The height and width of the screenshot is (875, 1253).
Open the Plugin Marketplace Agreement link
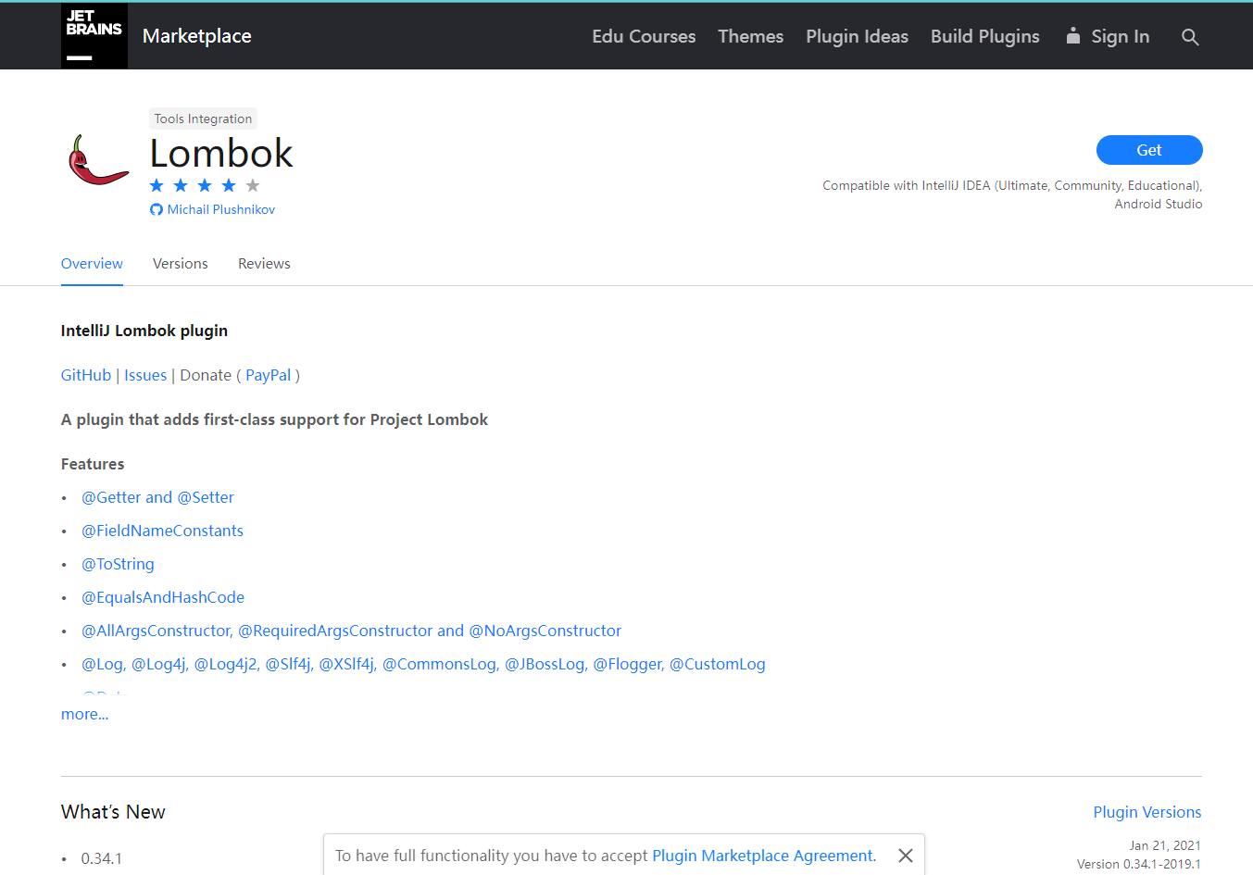(x=762, y=856)
